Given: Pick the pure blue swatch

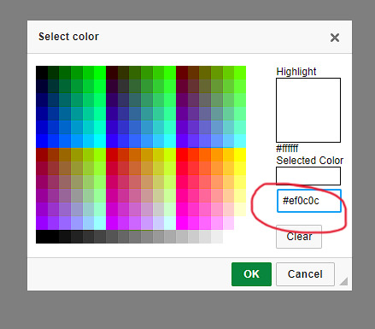Looking at the screenshot, I should [x=42, y=141].
